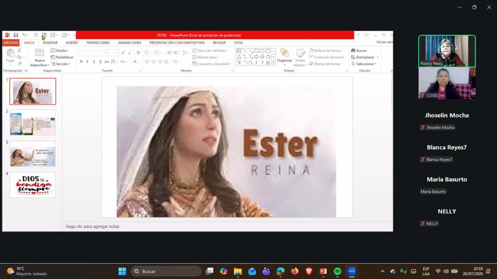This screenshot has height=279, width=497.
Task: Center the paragraph text
Action: coord(154,62)
